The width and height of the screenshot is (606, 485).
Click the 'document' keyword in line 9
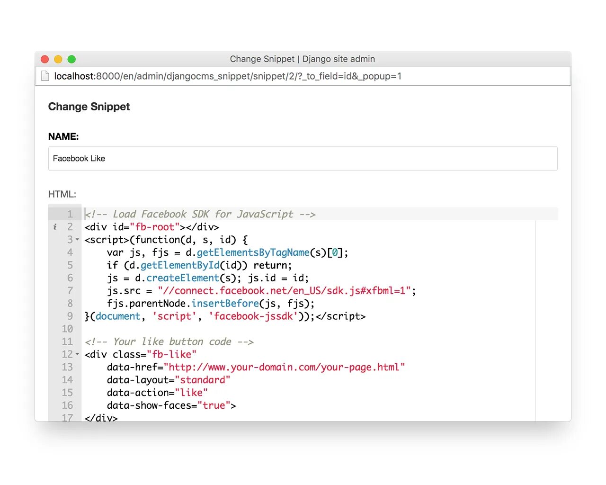click(118, 316)
